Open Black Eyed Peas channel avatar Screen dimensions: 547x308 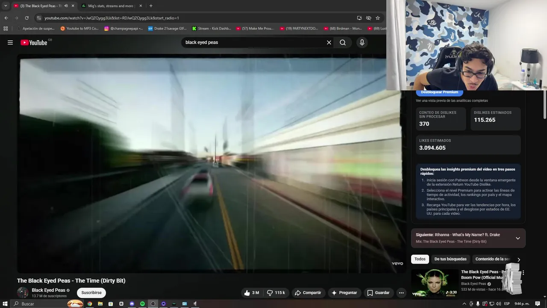point(23,293)
